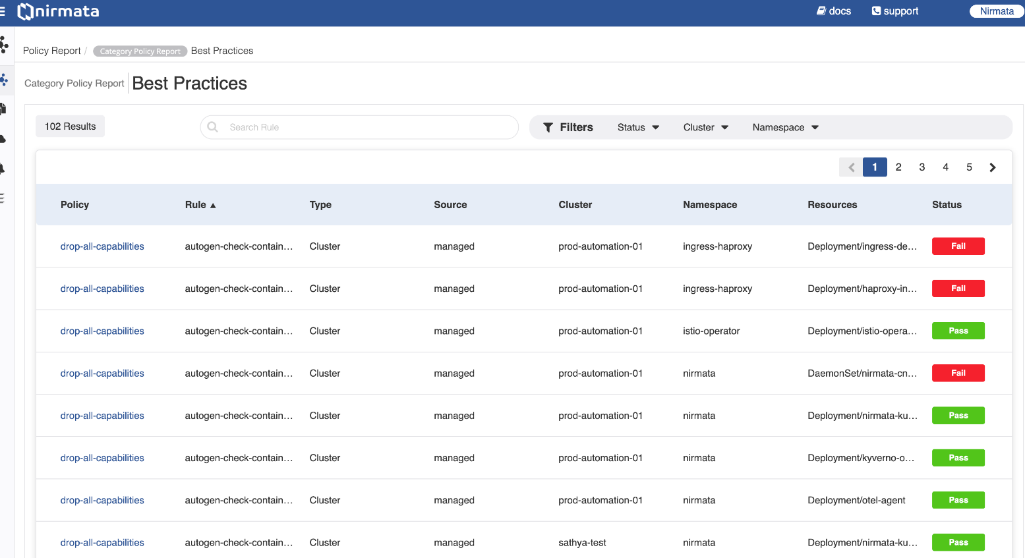Click the Category Policy Report breadcrumb pill
The height and width of the screenshot is (558, 1025).
pyautogui.click(x=140, y=51)
